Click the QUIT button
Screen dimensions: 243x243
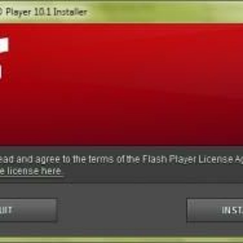[28, 210]
